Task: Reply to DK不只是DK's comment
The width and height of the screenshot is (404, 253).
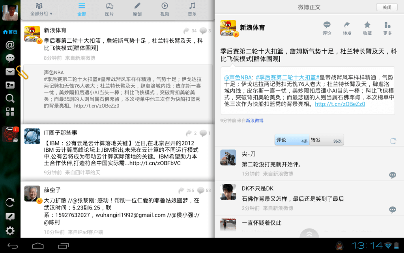Action: (393, 210)
